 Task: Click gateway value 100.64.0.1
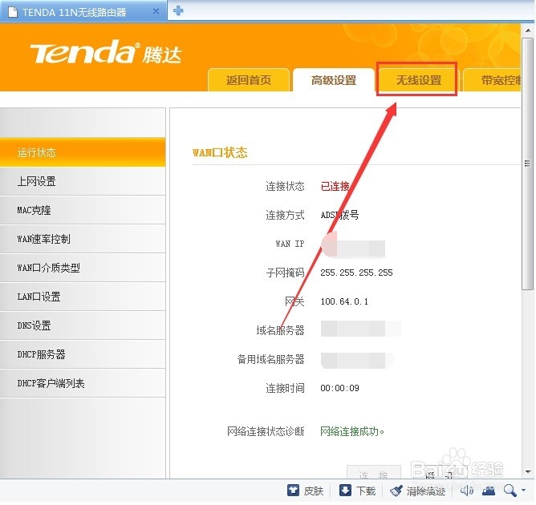coord(344,301)
